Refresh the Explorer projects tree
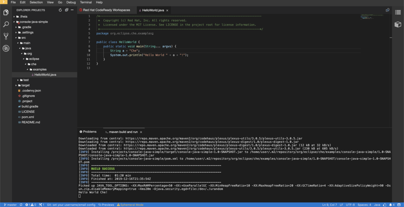 coord(60,10)
